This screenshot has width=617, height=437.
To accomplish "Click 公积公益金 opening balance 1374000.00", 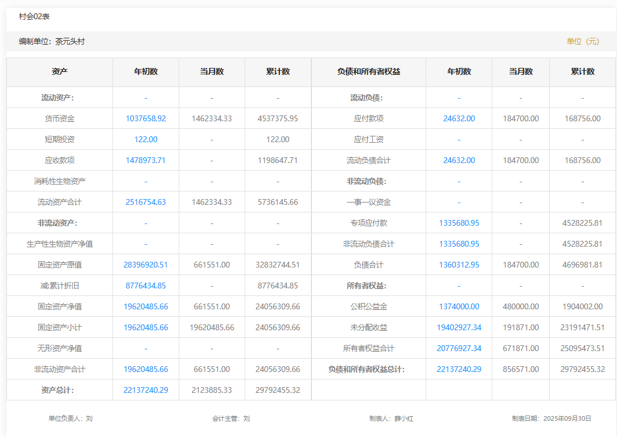I will coord(459,306).
